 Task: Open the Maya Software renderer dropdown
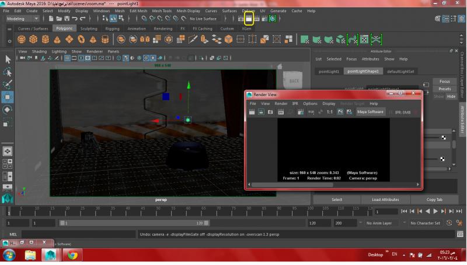(370, 112)
